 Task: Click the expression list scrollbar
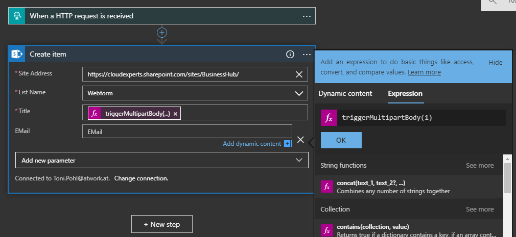click(x=507, y=178)
